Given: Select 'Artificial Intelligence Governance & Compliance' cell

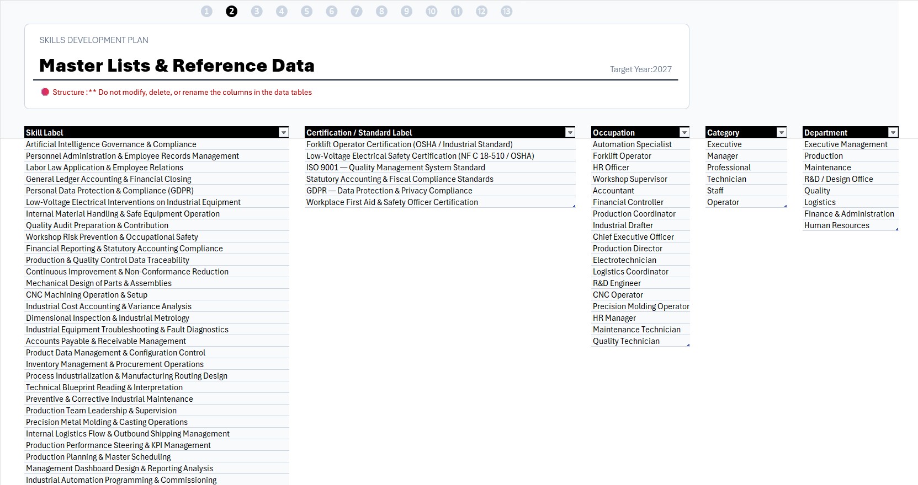Looking at the screenshot, I should (157, 144).
